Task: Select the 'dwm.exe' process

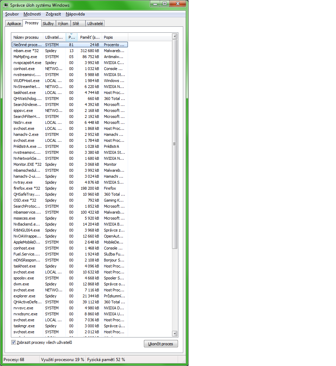Action: [70, 284]
